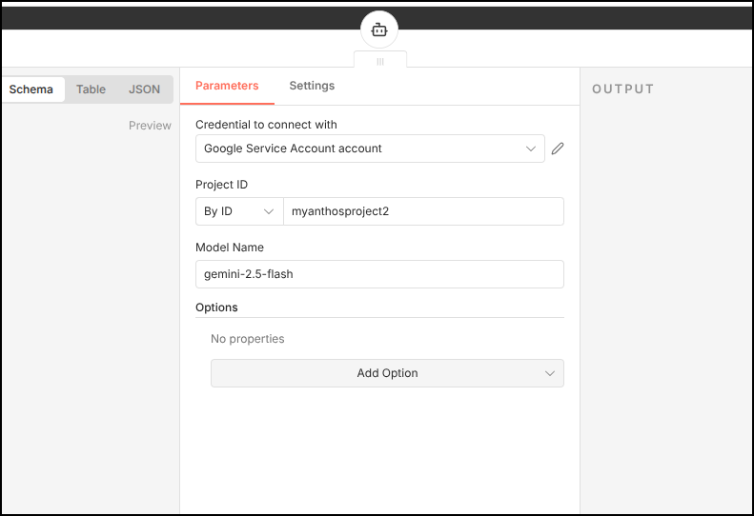Click the chevron beside By ID

[x=269, y=211]
